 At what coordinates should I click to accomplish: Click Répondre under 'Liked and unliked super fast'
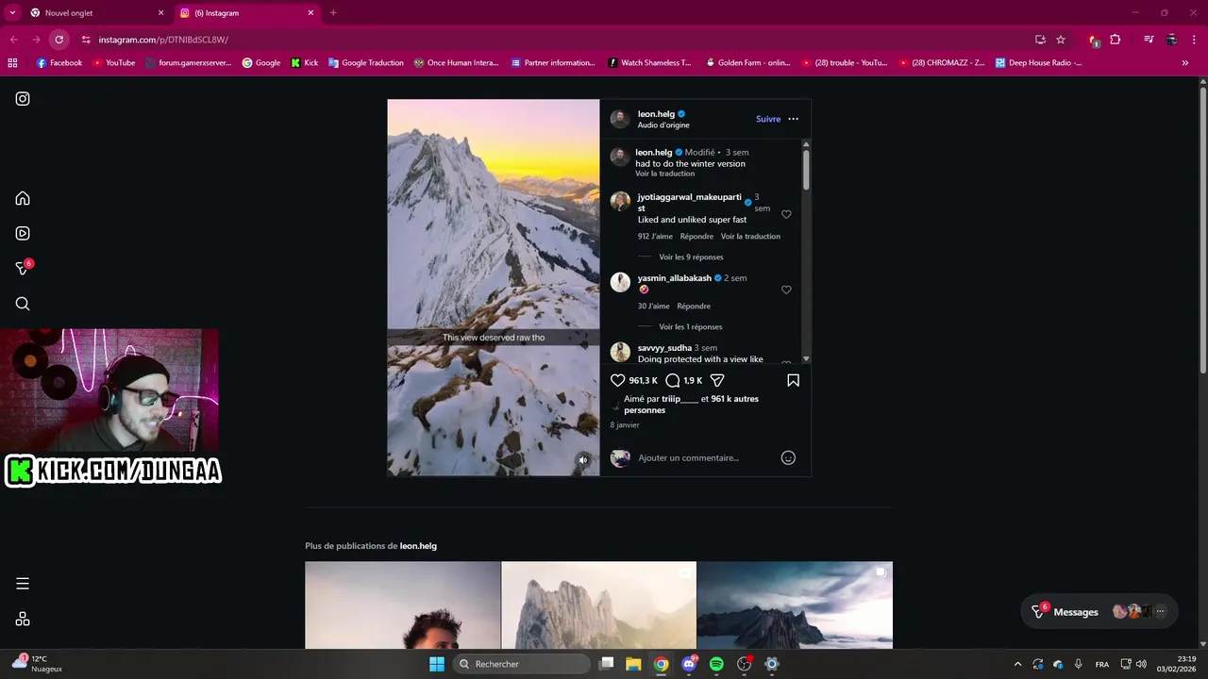click(x=696, y=236)
